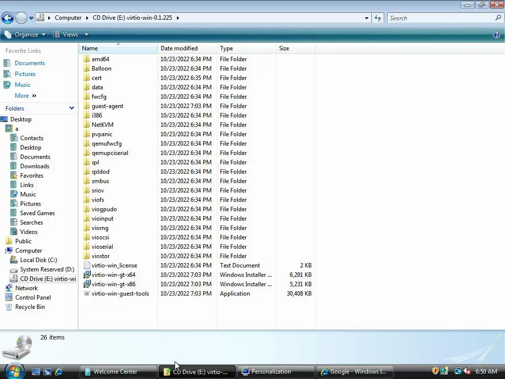Select Videos in folder tree
Image resolution: width=505 pixels, height=379 pixels.
point(29,232)
